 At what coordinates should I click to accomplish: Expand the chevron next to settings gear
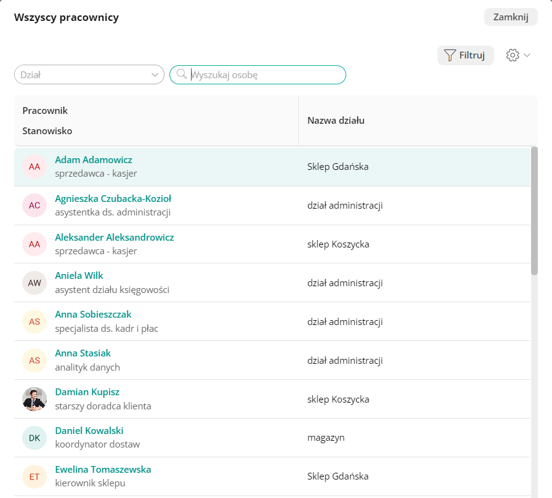pyautogui.click(x=527, y=55)
